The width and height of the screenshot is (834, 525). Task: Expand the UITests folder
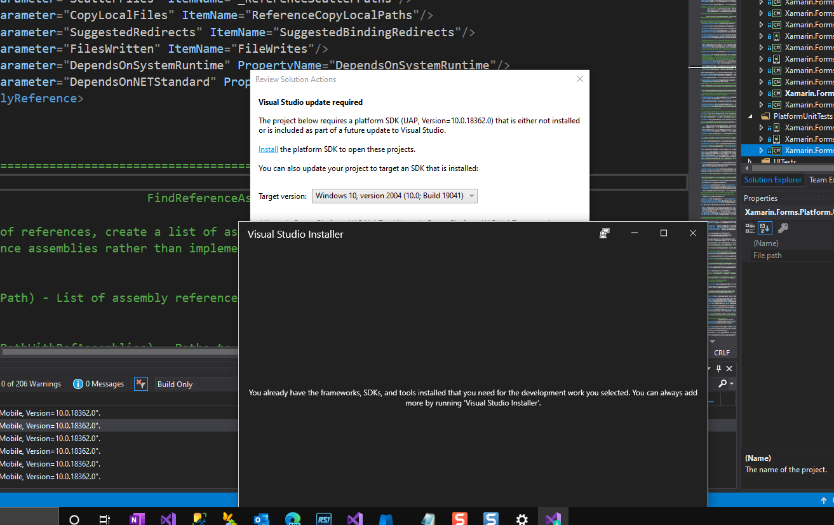click(750, 162)
